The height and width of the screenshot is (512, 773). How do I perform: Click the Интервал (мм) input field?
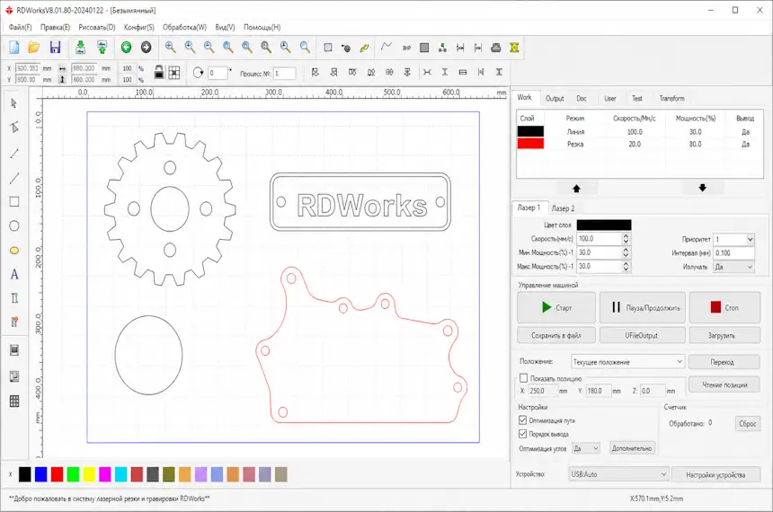coord(734,252)
